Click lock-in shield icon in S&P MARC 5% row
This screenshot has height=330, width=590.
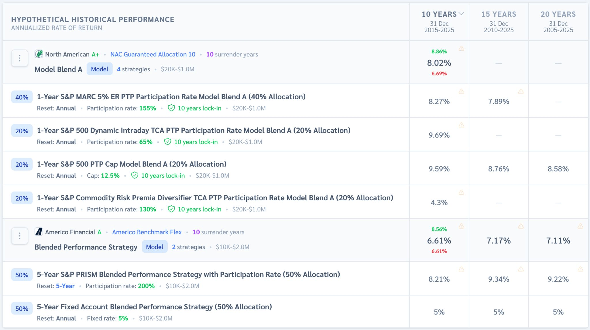[x=171, y=108]
